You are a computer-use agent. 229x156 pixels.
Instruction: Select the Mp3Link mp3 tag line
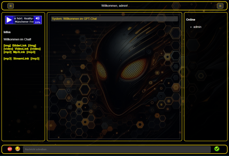point(19,52)
